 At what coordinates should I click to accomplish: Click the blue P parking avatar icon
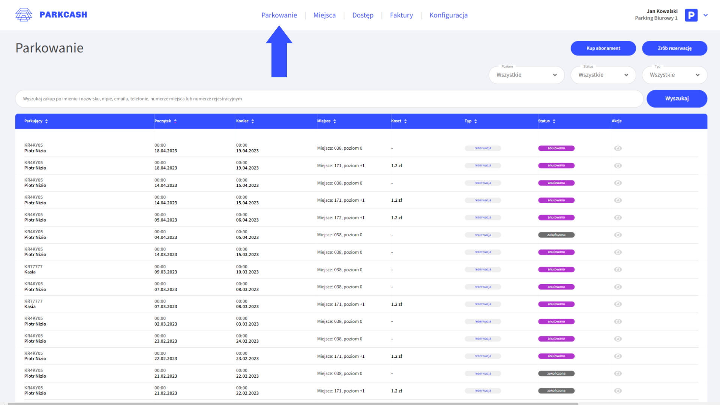coord(691,15)
